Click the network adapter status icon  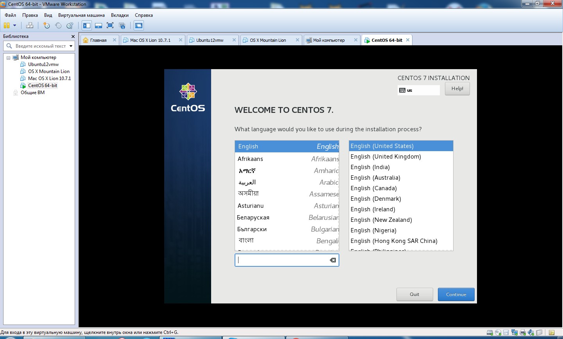(x=515, y=333)
